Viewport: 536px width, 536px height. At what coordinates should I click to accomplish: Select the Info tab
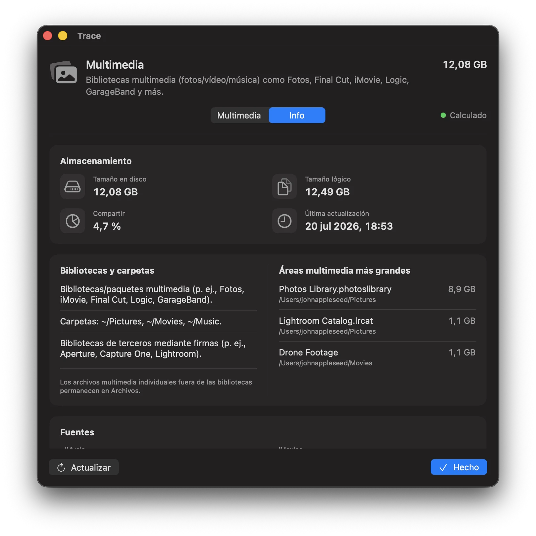click(x=297, y=115)
